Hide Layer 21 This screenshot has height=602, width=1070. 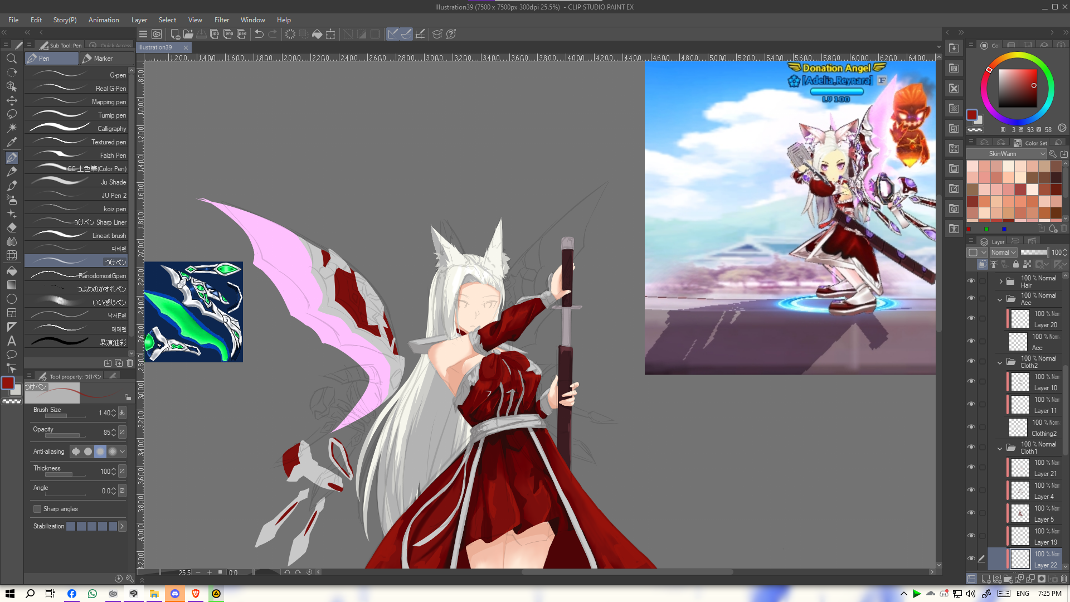(971, 468)
